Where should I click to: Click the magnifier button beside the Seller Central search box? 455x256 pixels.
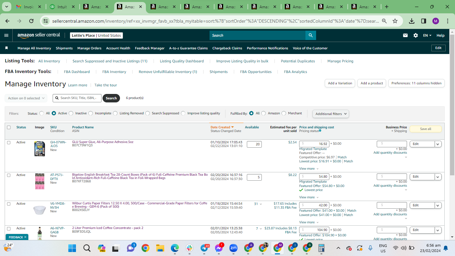(x=311, y=35)
